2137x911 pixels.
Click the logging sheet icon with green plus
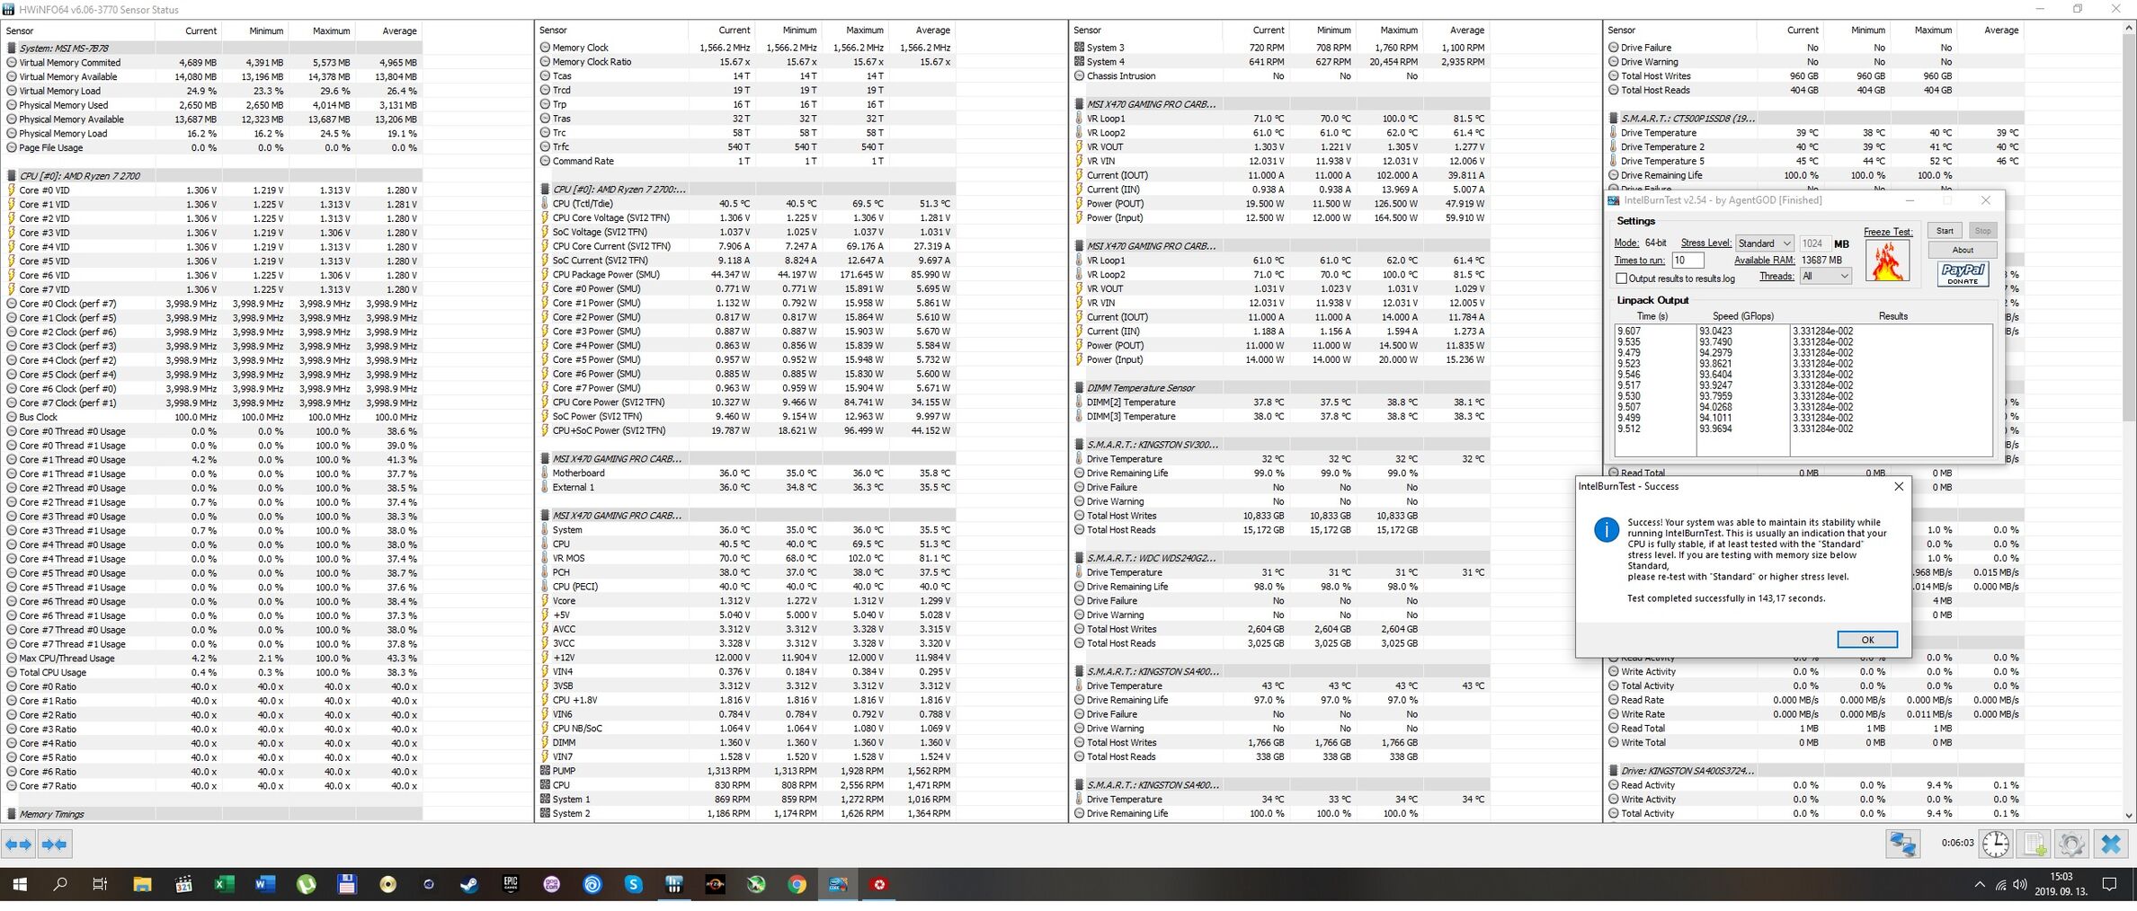click(2035, 845)
